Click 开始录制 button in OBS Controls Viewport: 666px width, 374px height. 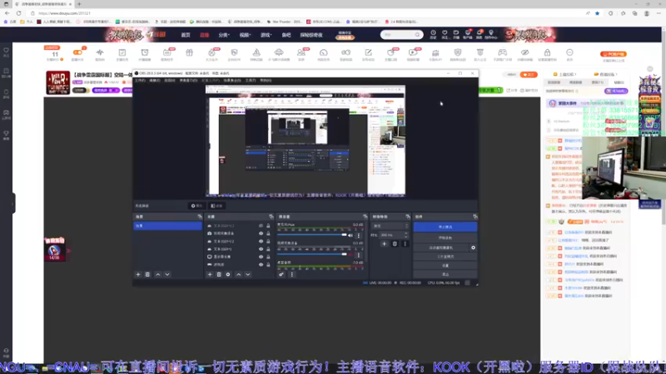[x=445, y=238]
